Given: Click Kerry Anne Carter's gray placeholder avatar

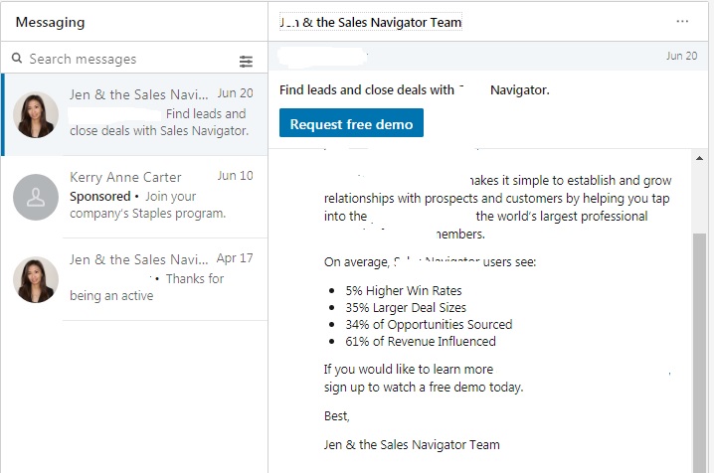Looking at the screenshot, I should tap(36, 197).
